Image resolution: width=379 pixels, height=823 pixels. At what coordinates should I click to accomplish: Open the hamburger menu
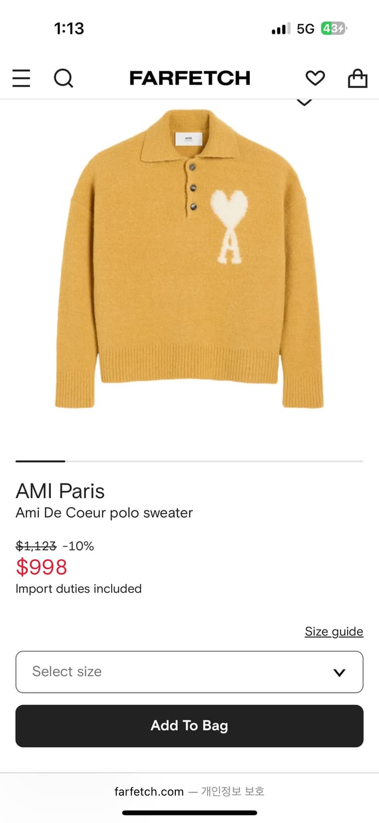pos(21,78)
